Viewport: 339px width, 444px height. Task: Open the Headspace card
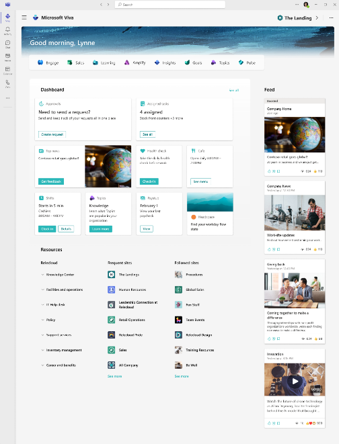click(x=210, y=214)
